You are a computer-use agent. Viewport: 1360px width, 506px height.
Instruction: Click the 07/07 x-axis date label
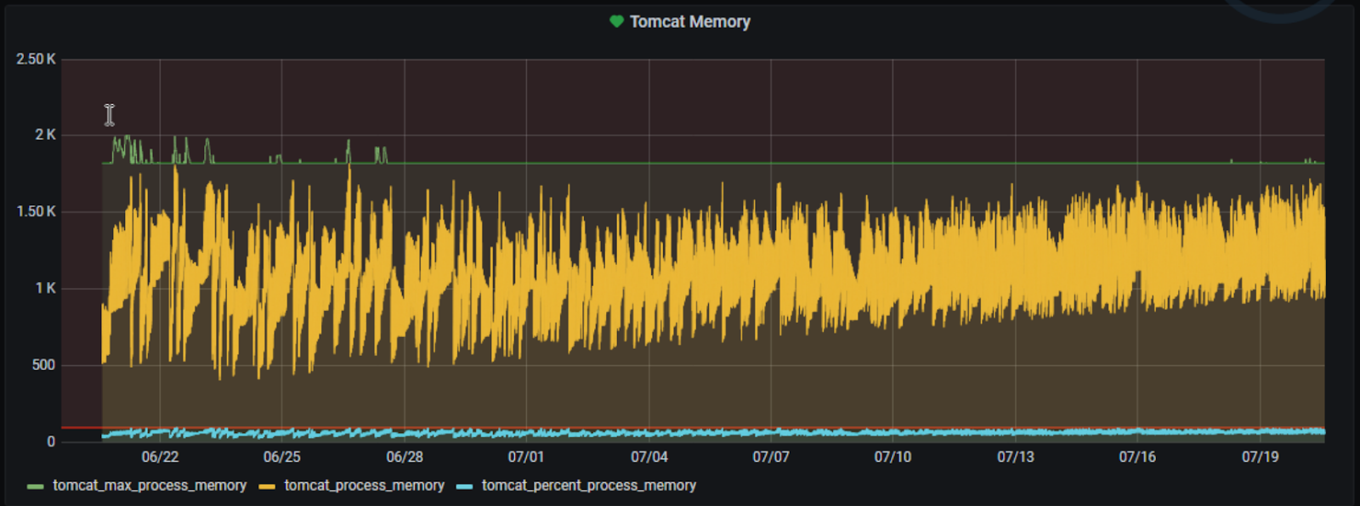[771, 457]
